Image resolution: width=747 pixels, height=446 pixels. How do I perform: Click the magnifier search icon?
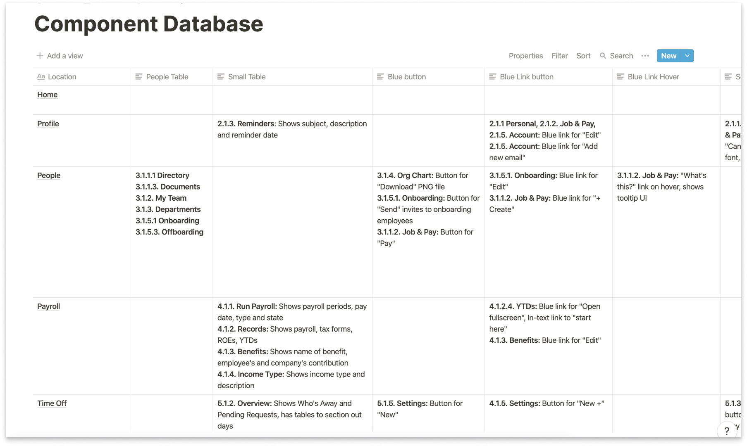coord(603,56)
